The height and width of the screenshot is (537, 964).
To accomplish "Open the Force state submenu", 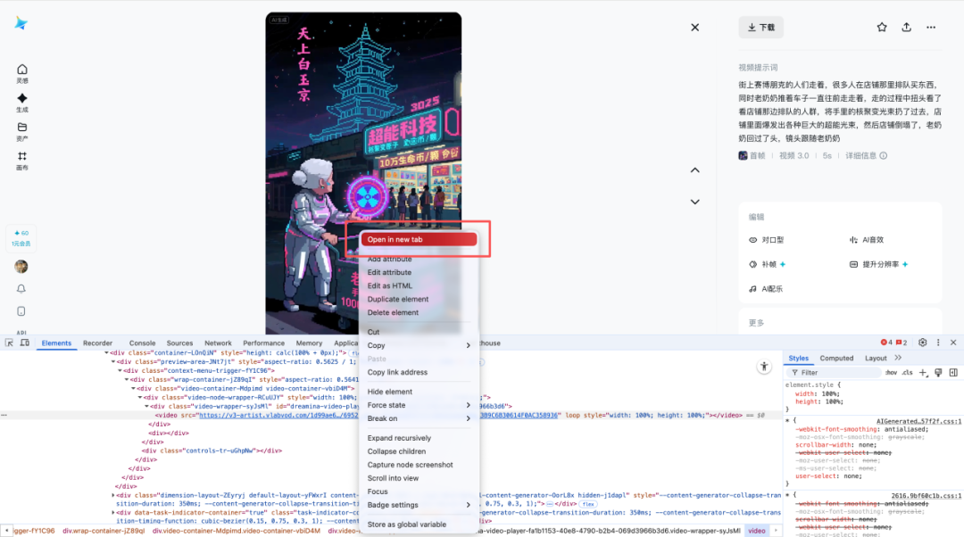I will [419, 405].
